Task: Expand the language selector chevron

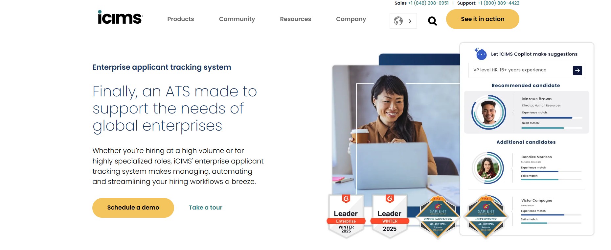Action: click(x=410, y=21)
